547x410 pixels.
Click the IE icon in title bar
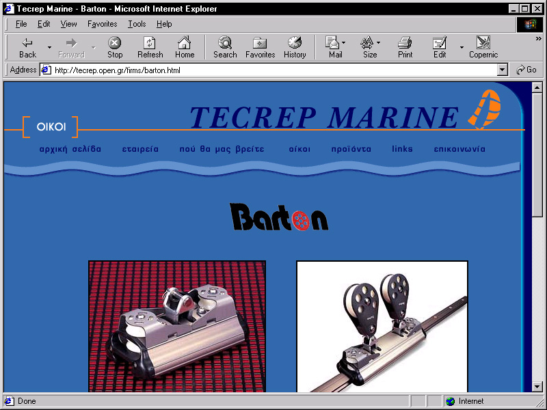[9, 9]
